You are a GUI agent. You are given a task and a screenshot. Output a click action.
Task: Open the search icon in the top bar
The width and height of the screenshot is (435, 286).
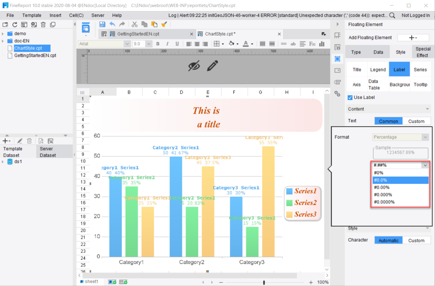tap(392, 15)
